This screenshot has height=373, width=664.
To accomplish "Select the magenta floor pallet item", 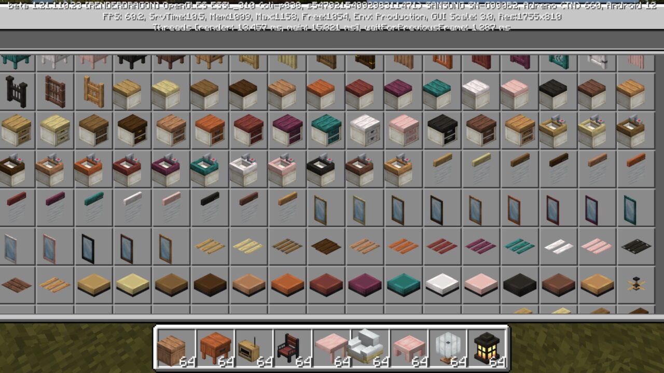I will pyautogui.click(x=481, y=246).
